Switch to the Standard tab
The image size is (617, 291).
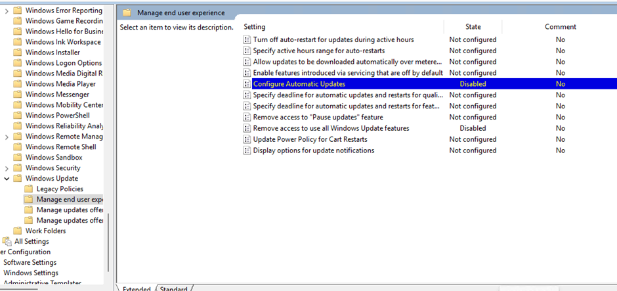pos(174,288)
